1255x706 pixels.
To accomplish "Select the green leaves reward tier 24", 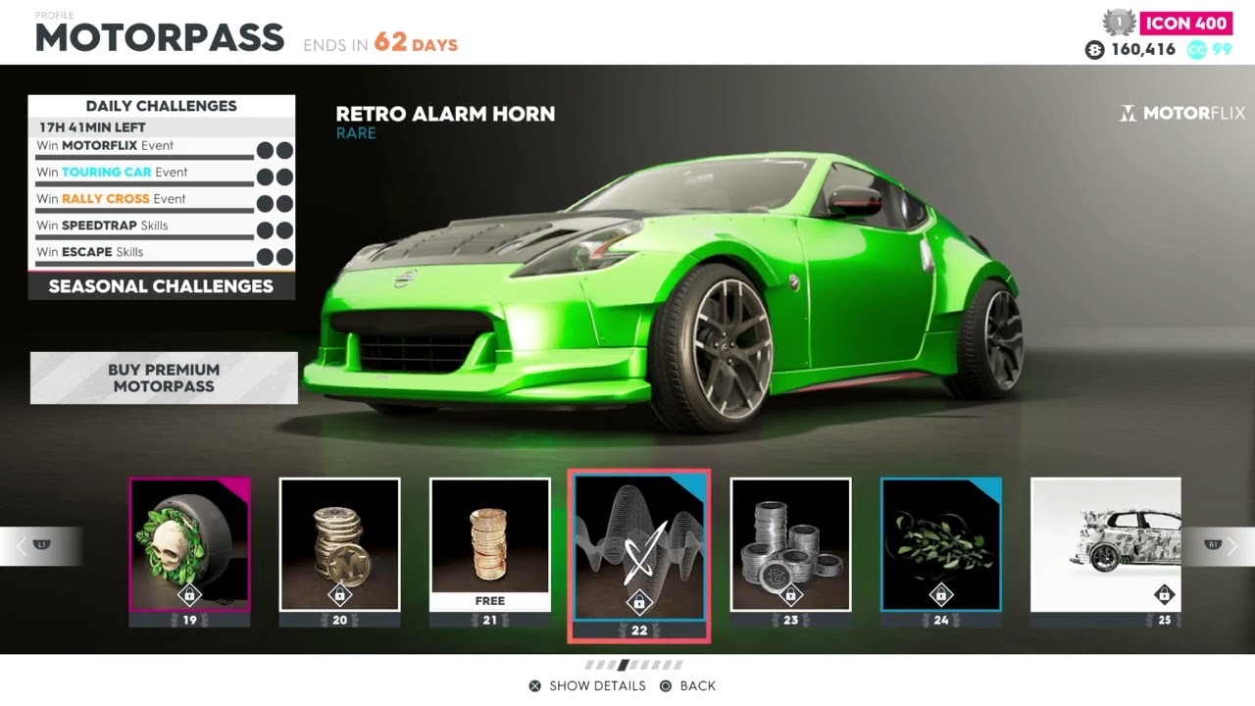I will click(x=940, y=544).
